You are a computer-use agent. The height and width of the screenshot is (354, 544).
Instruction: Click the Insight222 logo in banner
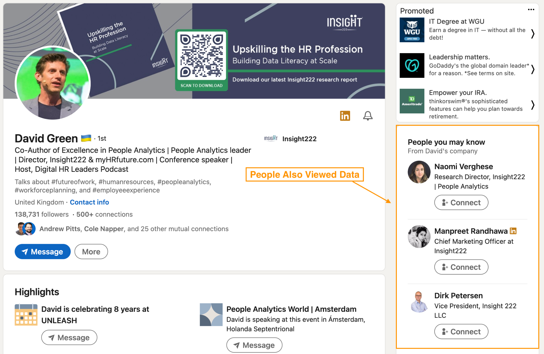pos(345,22)
